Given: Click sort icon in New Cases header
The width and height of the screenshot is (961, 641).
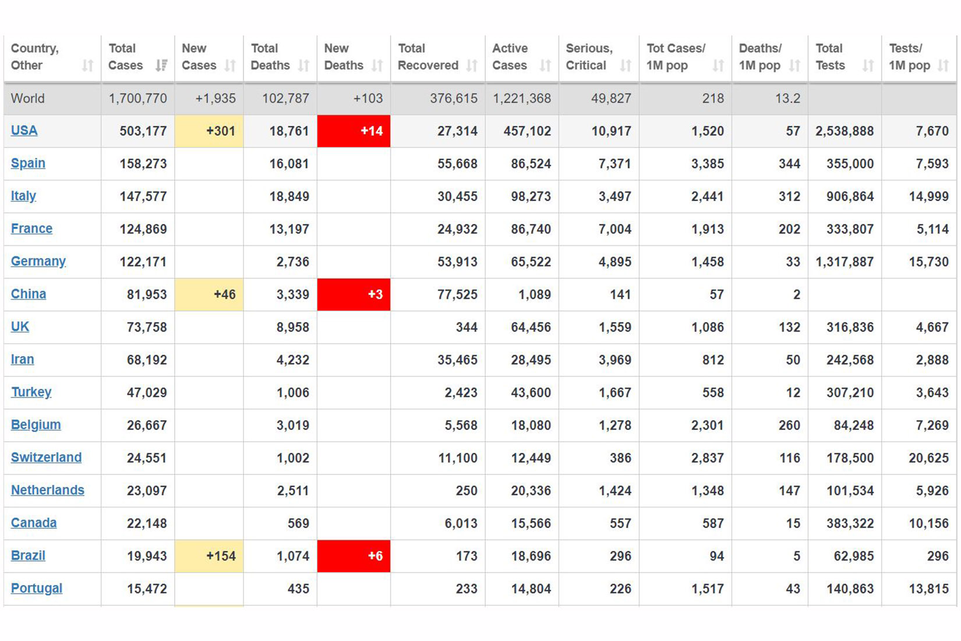Looking at the screenshot, I should [230, 66].
